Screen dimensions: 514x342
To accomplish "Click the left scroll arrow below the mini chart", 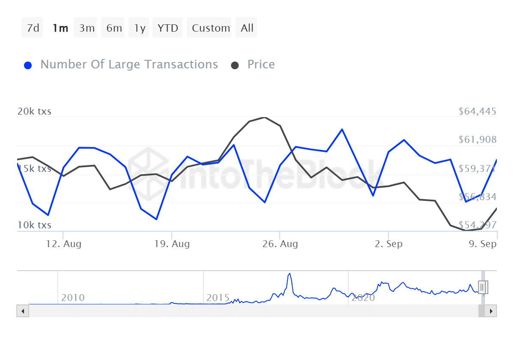I will tap(22, 311).
